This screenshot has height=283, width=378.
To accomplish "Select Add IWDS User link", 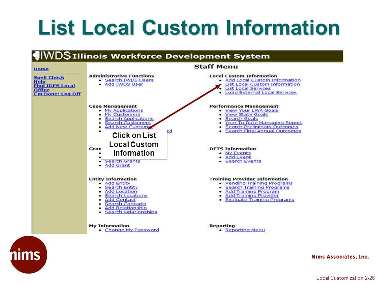I will coord(124,84).
